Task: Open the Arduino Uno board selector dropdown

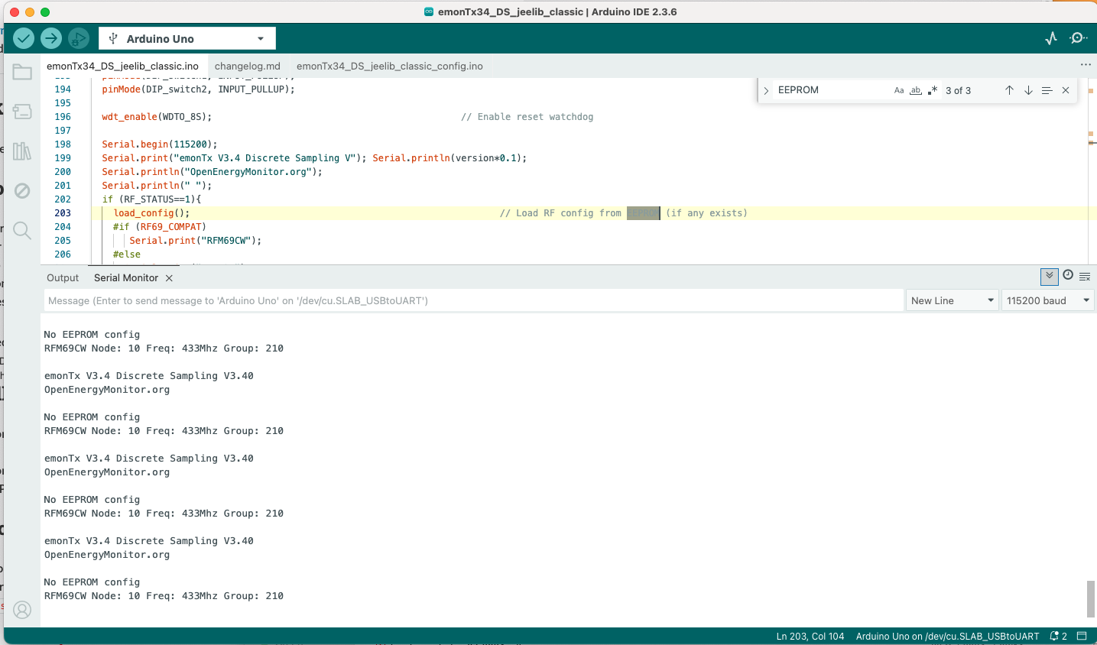Action: click(187, 38)
